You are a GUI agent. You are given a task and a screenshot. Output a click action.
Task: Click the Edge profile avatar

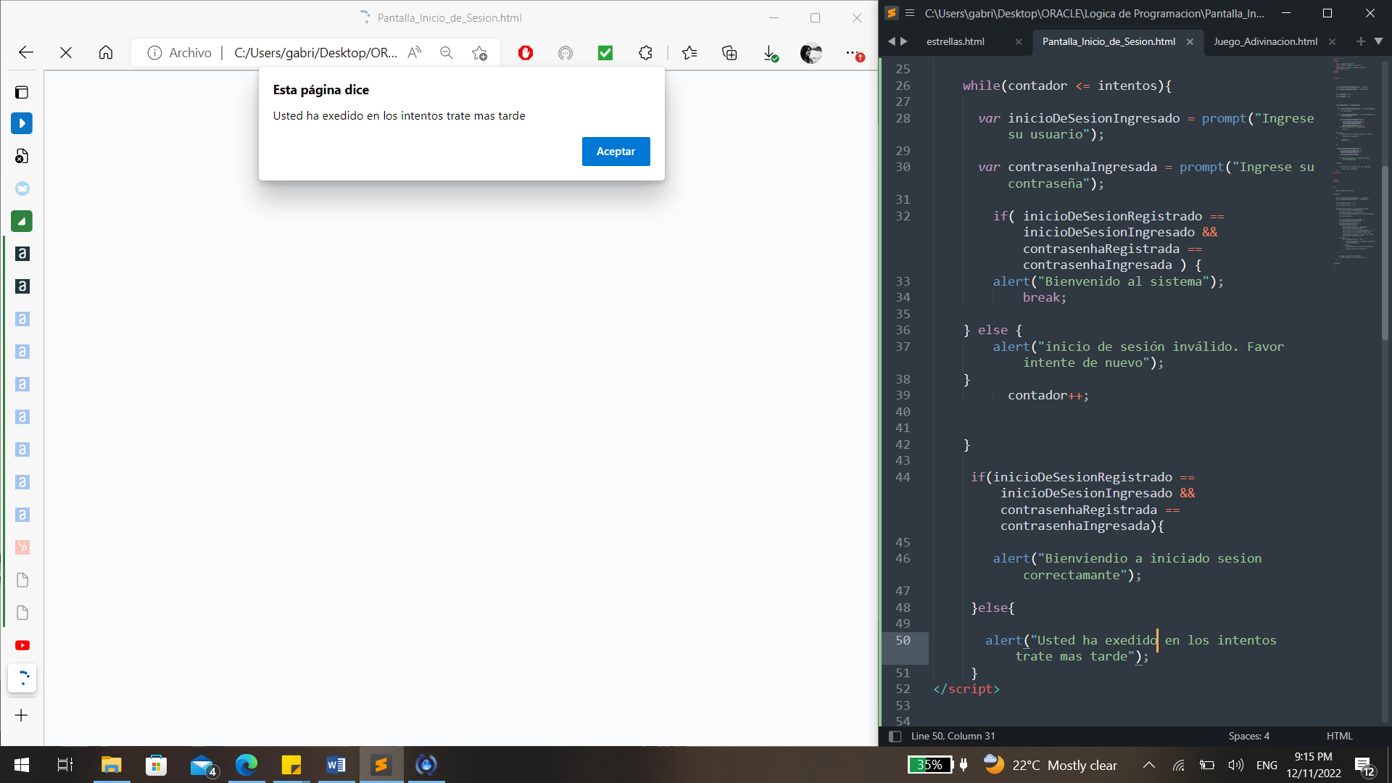[811, 53]
